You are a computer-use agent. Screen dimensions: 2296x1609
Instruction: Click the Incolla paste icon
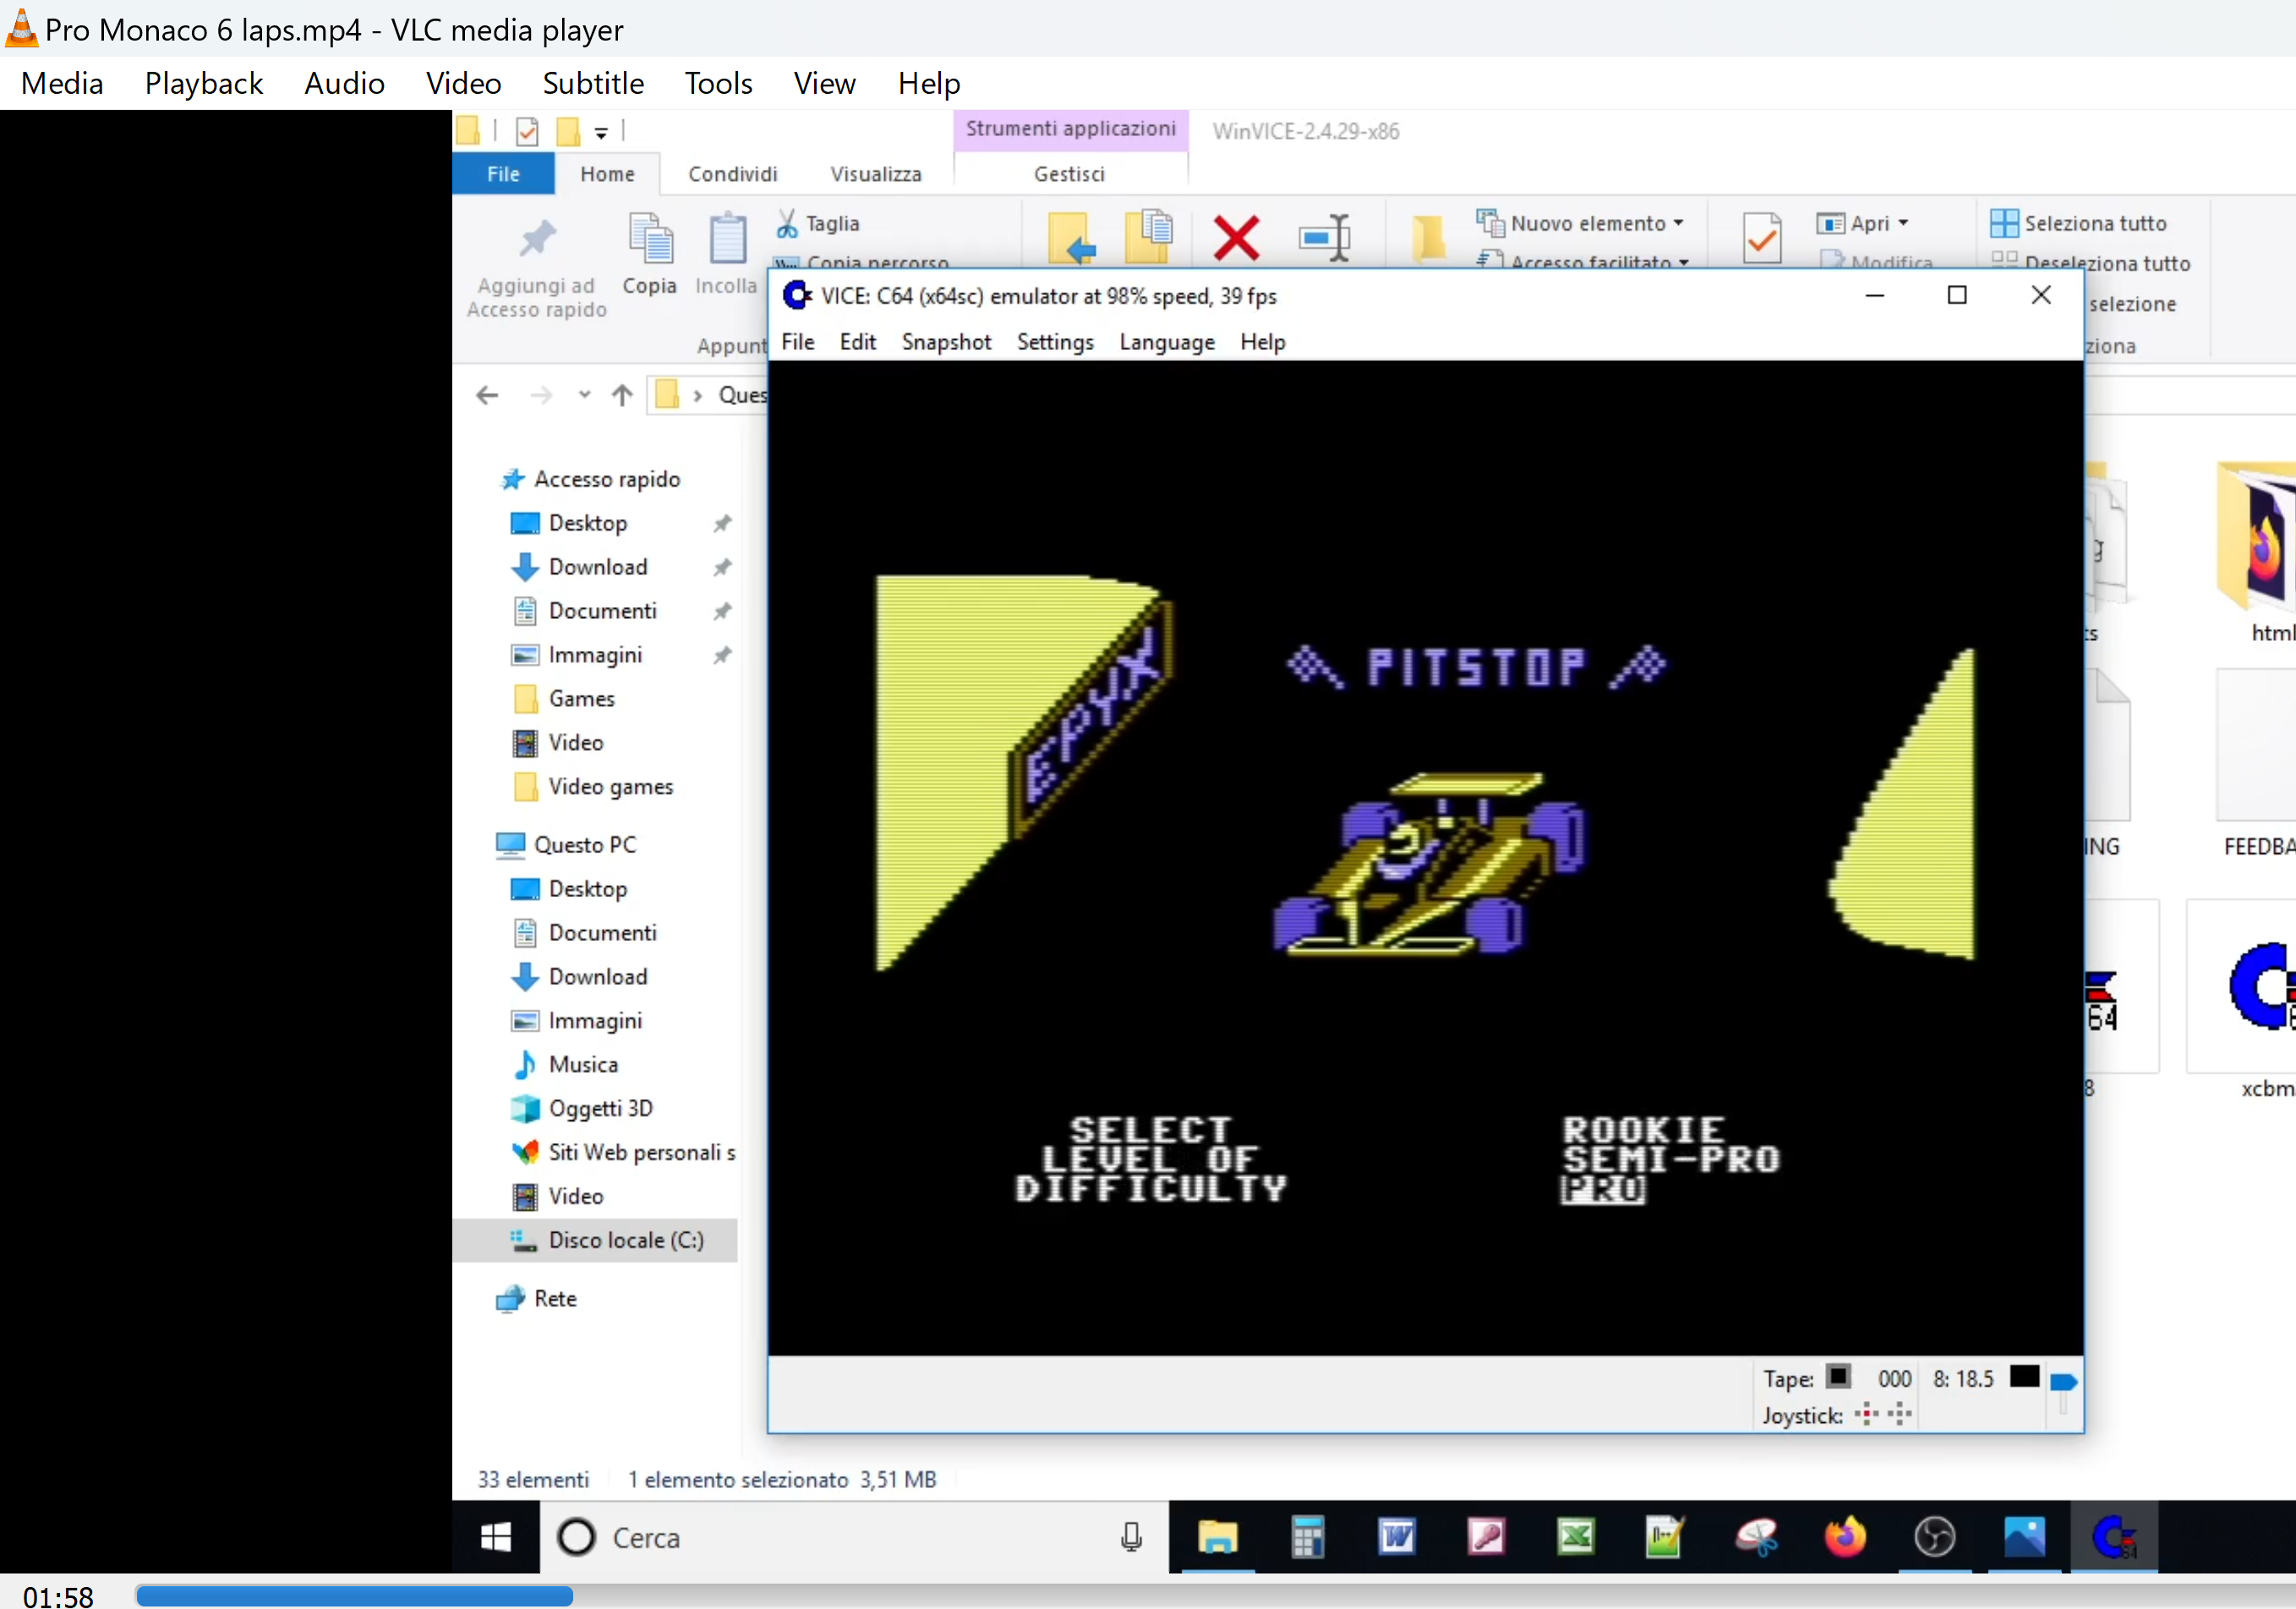click(x=727, y=242)
